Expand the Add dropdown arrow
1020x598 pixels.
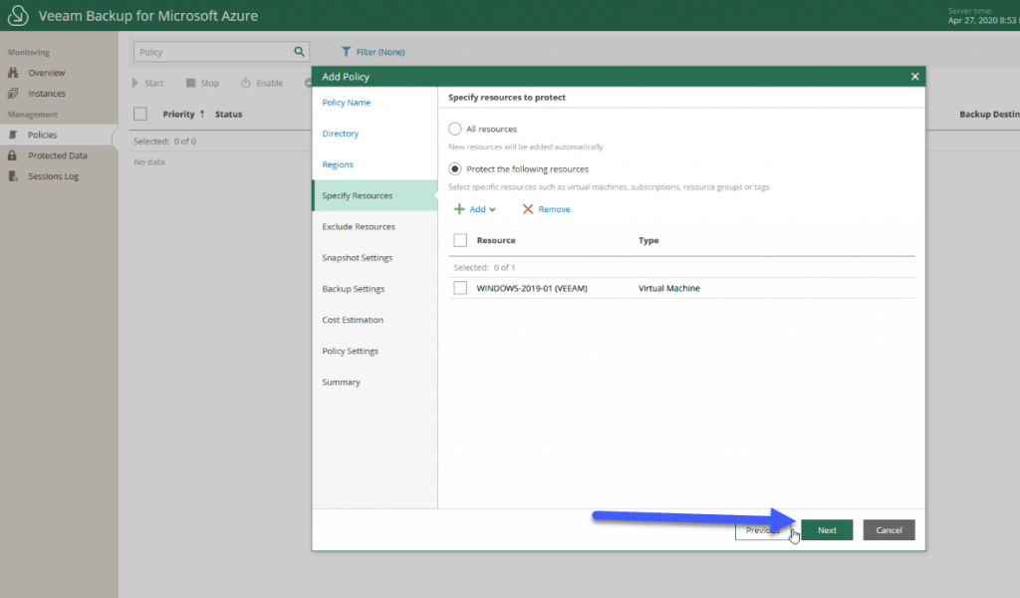click(x=492, y=209)
